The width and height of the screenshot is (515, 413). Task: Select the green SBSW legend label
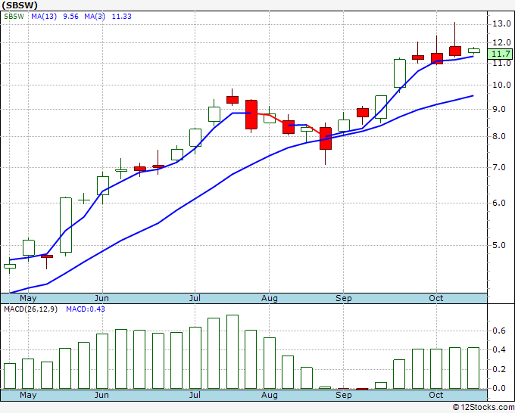pos(14,17)
